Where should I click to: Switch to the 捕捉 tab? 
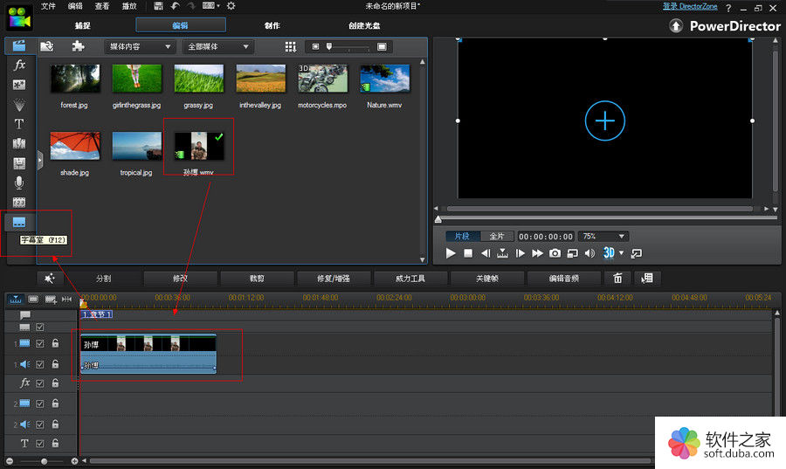pyautogui.click(x=83, y=25)
